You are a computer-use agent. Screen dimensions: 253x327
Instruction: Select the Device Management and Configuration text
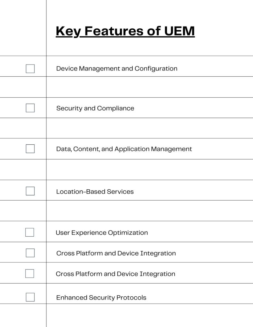[116, 69]
